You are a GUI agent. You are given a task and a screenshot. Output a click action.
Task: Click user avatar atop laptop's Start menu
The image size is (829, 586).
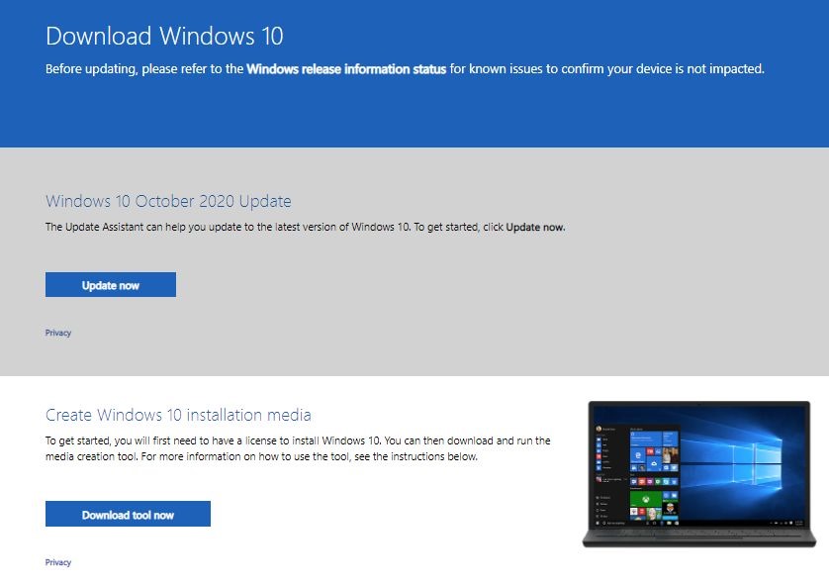[x=599, y=430]
